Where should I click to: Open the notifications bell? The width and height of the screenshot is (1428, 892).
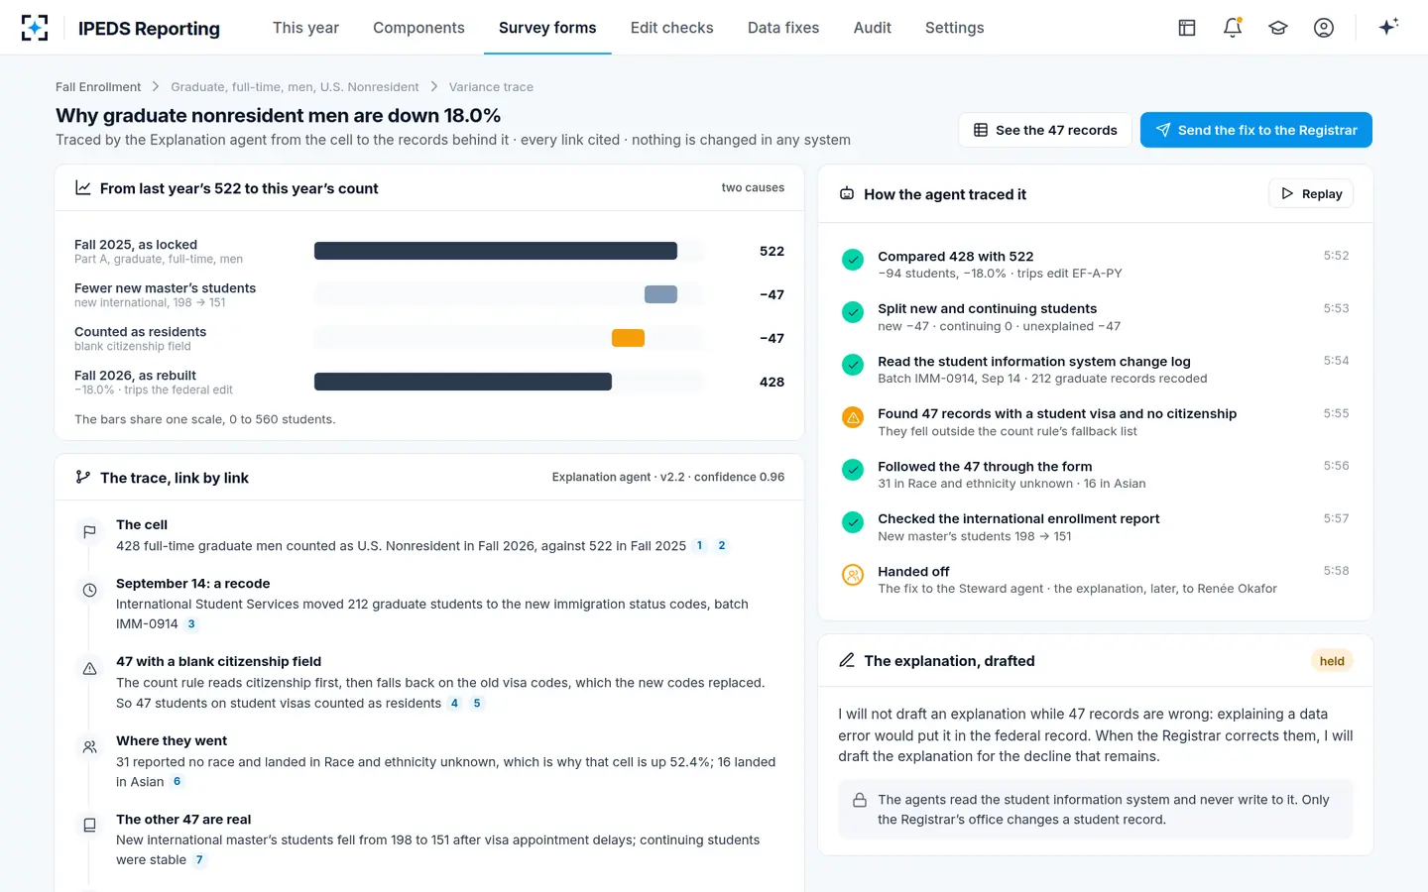coord(1233,28)
